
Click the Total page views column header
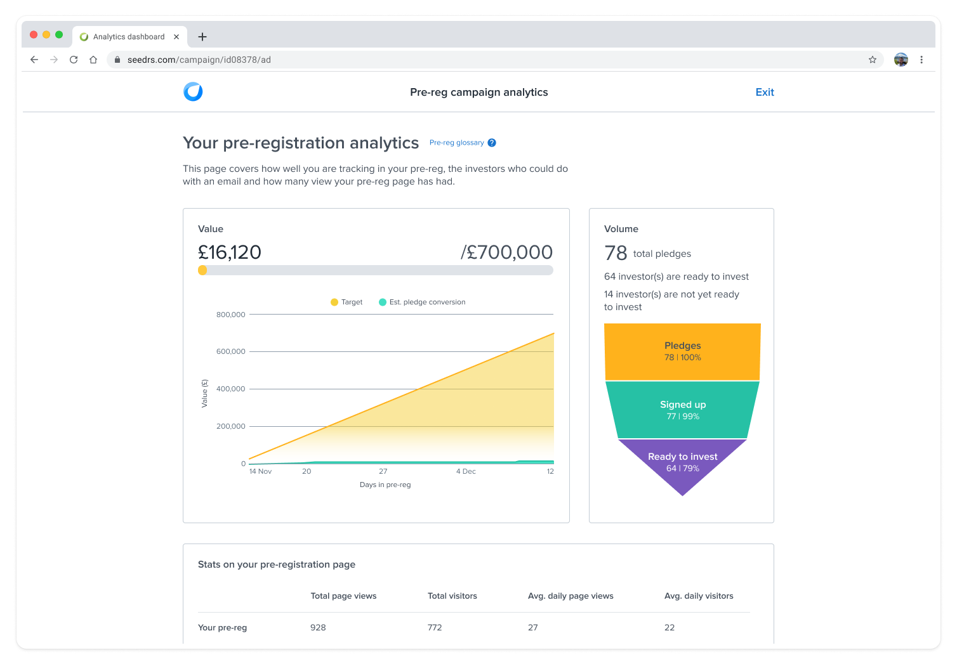tap(343, 596)
